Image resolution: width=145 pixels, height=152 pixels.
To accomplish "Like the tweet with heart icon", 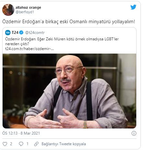I will point(5,144).
